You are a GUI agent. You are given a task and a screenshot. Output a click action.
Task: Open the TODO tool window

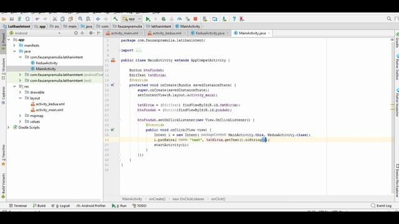139,206
